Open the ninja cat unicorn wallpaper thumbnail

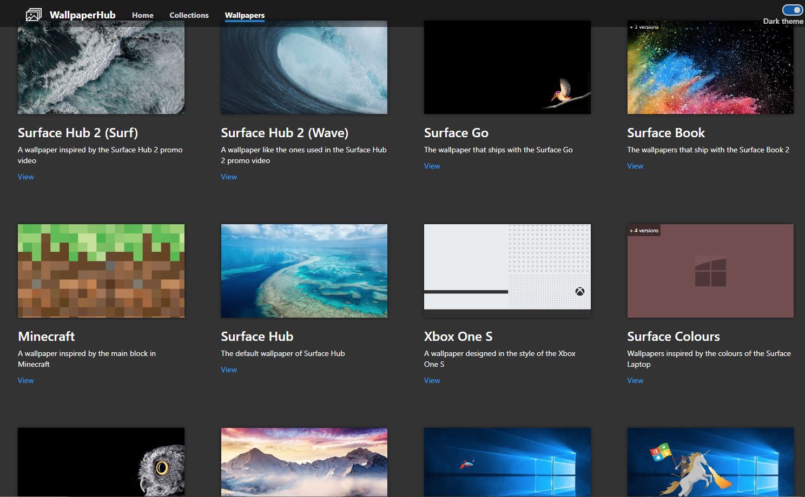(710, 462)
